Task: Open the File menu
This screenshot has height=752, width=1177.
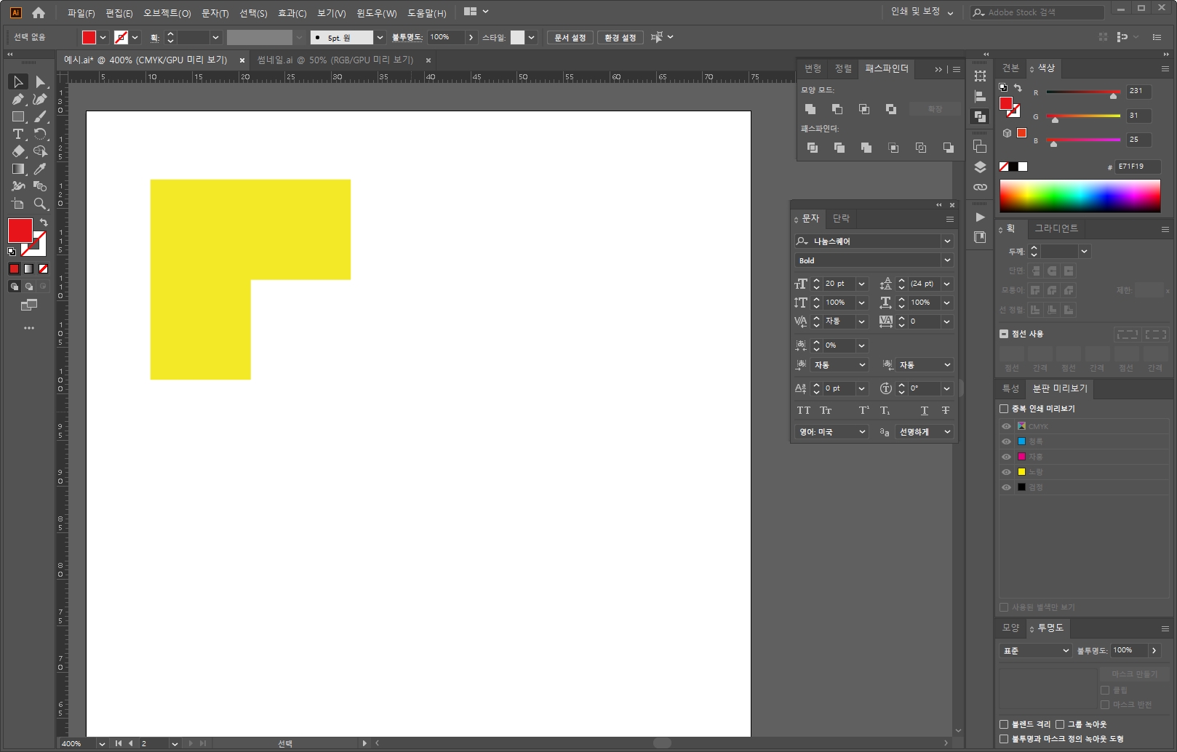Action: click(x=81, y=13)
